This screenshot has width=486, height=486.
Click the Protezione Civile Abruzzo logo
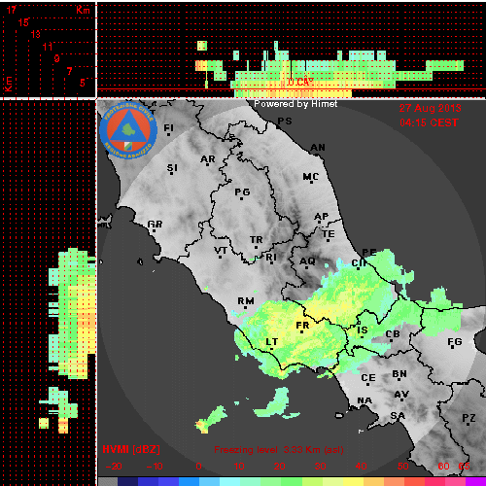(128, 130)
